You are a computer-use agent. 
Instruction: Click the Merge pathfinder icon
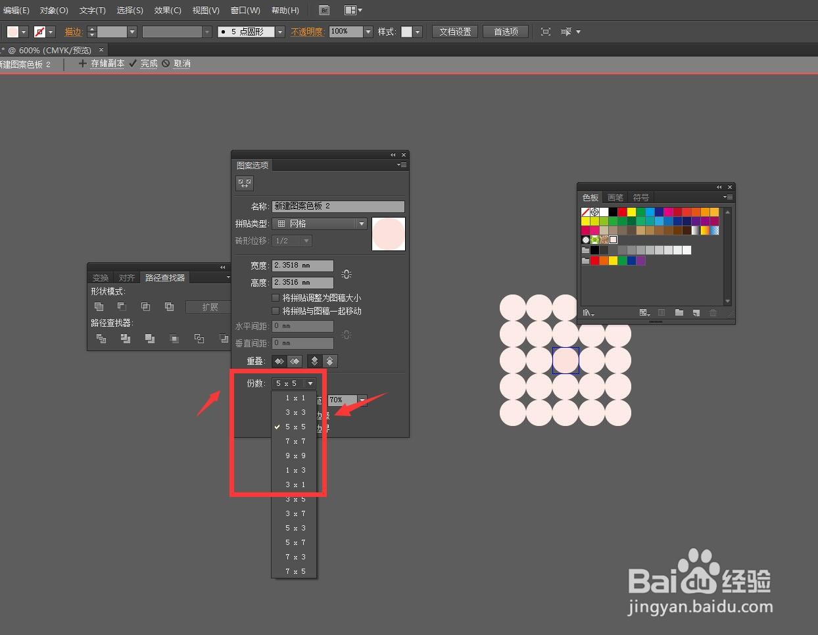point(149,339)
